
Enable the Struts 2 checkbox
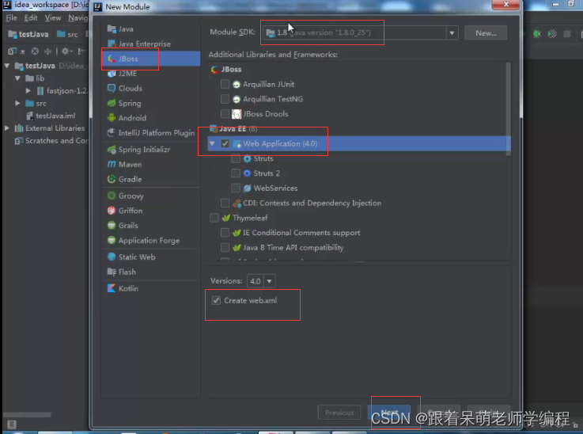coord(236,173)
